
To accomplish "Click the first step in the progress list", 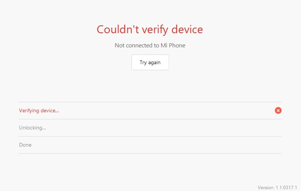I will tap(39, 110).
